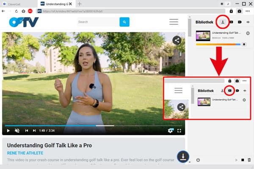Skip to next video in player
254x169 pixels.
[34, 130]
